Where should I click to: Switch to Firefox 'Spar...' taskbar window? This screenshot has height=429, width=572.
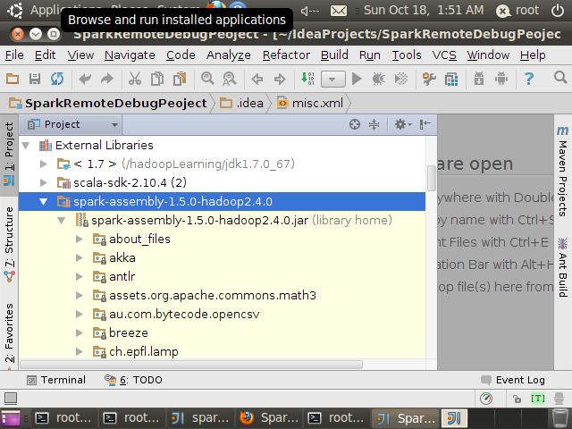(x=269, y=418)
